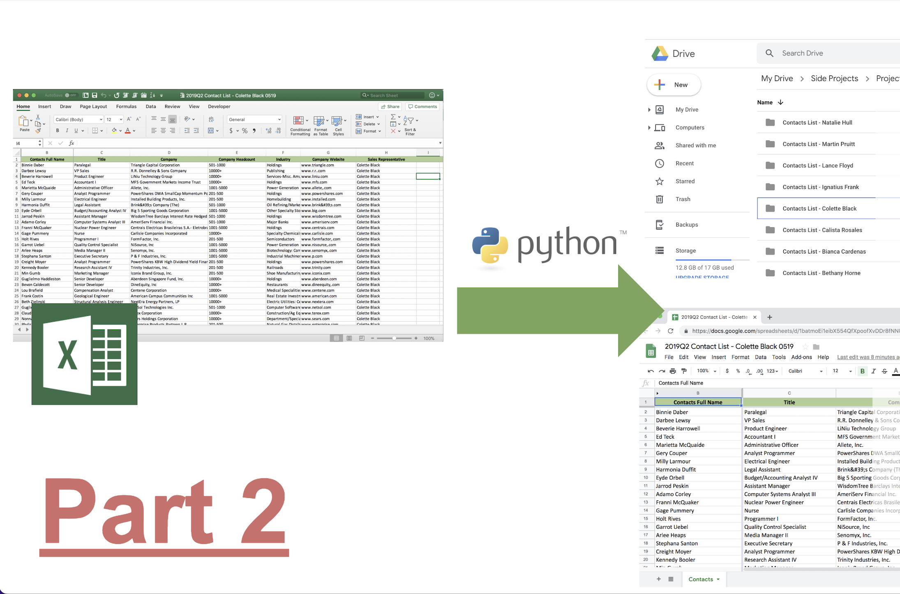Screen dimensions: 900x594
Task: Click the strikethrough icon in Google Sheets
Action: pyautogui.click(x=884, y=371)
